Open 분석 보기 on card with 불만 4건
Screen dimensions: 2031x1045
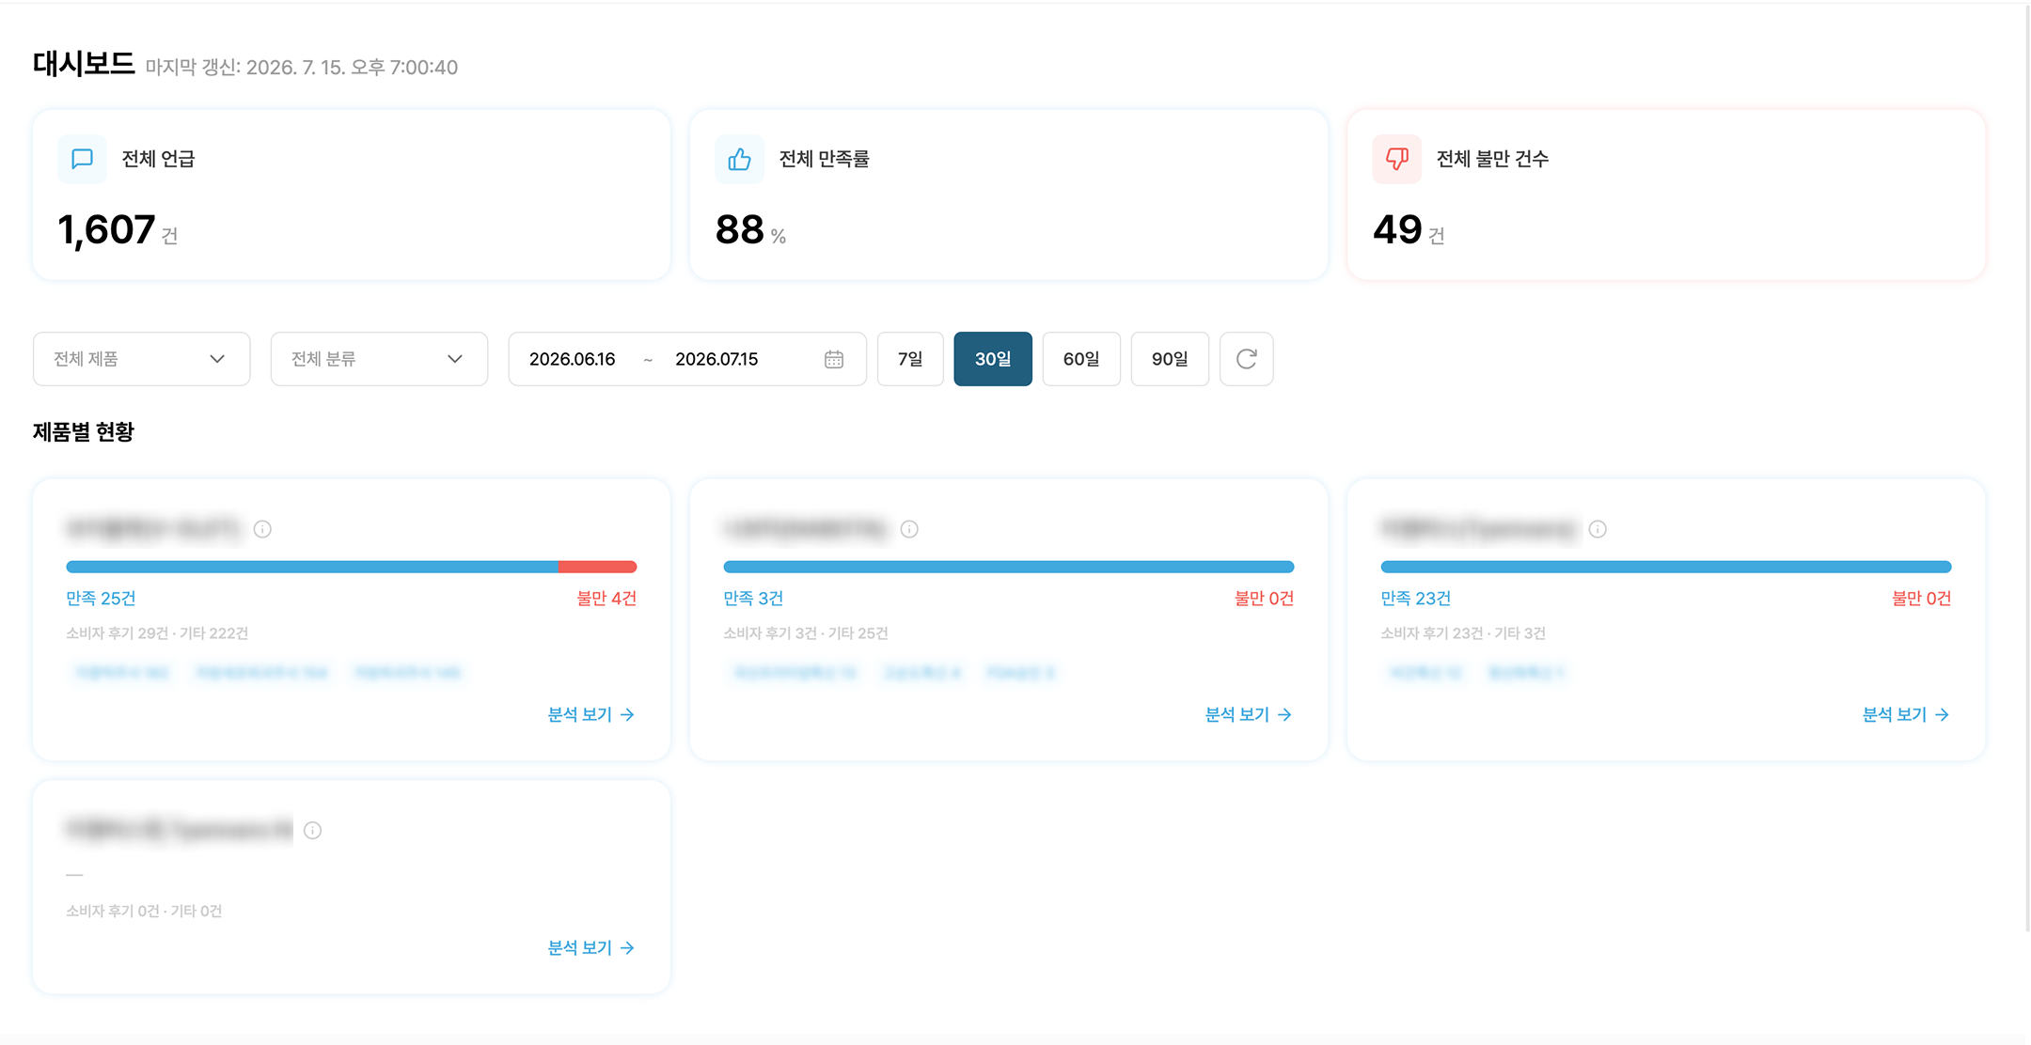click(591, 715)
